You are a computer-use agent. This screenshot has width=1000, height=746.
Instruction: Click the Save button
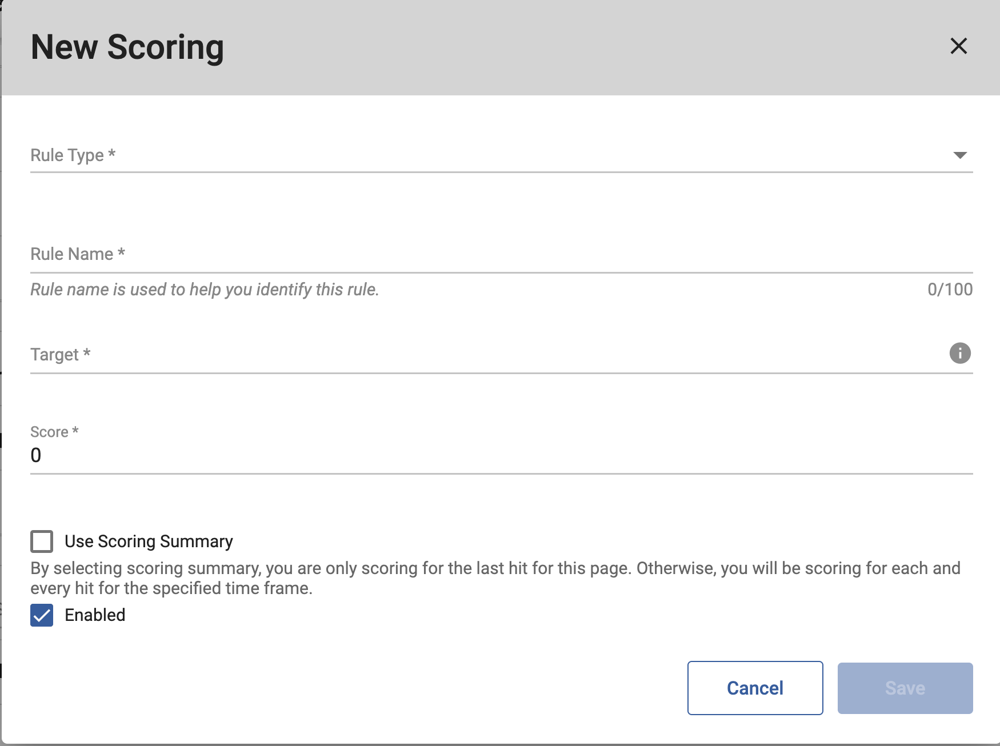click(x=905, y=688)
